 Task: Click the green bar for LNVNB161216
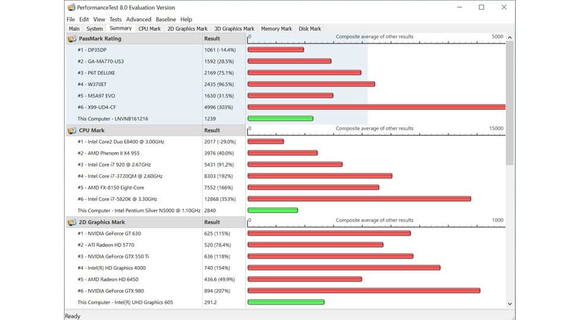pos(280,119)
